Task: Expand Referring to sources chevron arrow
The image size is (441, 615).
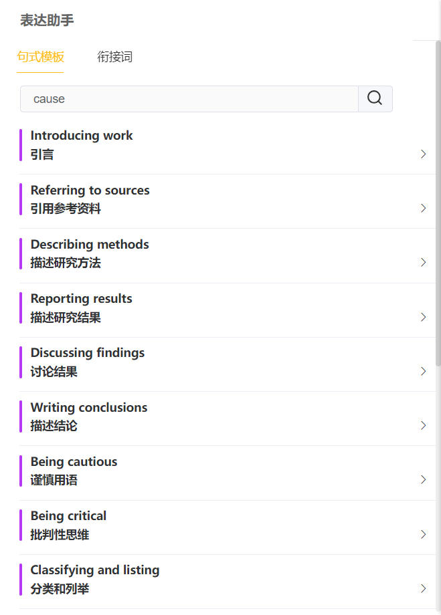Action: (x=423, y=208)
